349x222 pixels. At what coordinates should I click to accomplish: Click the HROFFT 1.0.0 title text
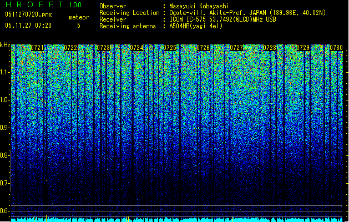[x=43, y=4]
